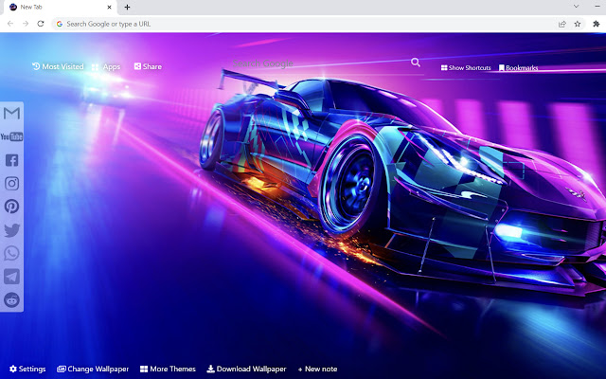
Task: Open Gmail from the sidebar
Action: 11,114
